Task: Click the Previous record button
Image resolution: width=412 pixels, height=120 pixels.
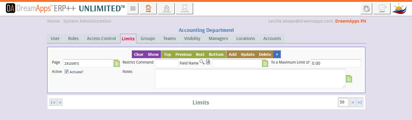Action: 183,54
